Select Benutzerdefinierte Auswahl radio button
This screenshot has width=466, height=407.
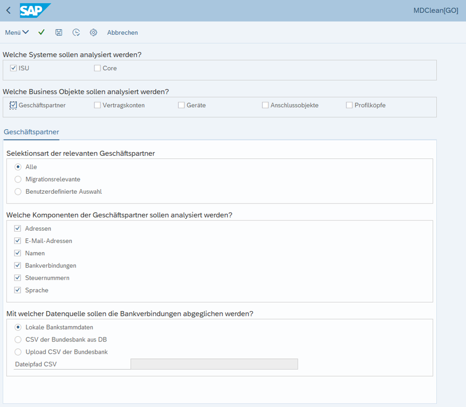click(x=18, y=192)
